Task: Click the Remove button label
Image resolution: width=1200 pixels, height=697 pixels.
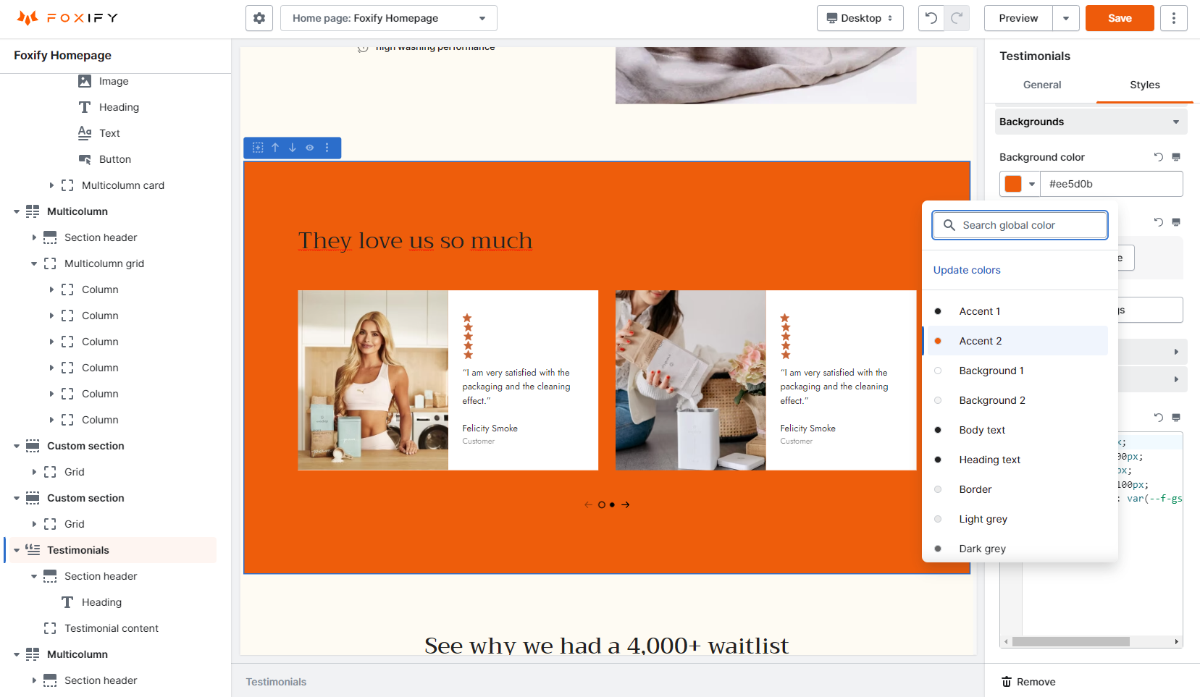Action: (1036, 682)
